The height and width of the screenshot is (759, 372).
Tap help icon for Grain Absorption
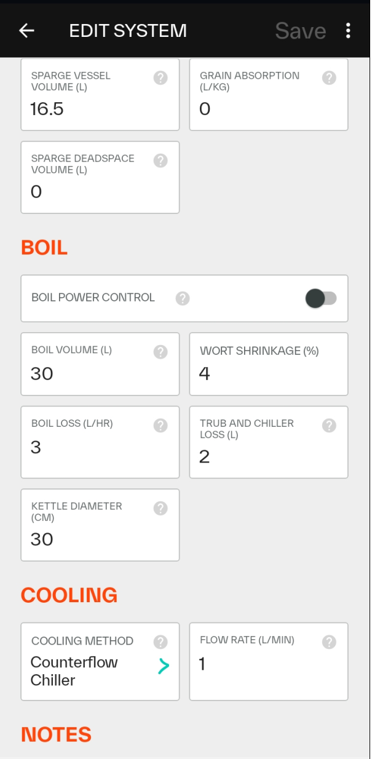[329, 78]
